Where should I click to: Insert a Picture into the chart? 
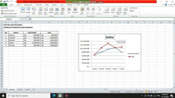click(23, 10)
